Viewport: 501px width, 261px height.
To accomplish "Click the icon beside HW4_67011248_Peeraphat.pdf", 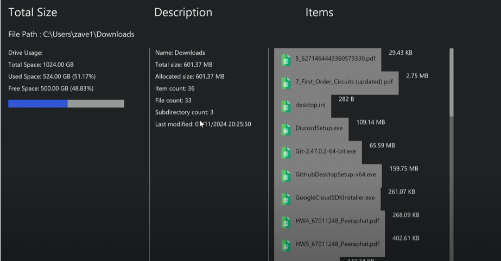I will pos(286,222).
